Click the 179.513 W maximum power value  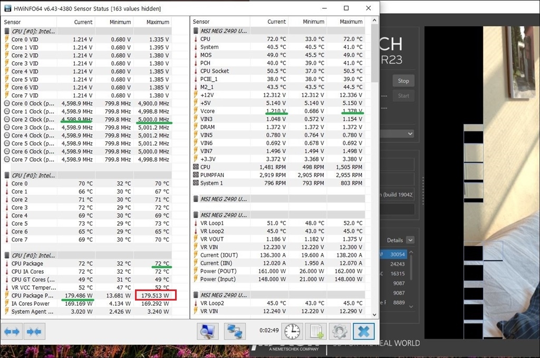(x=156, y=295)
